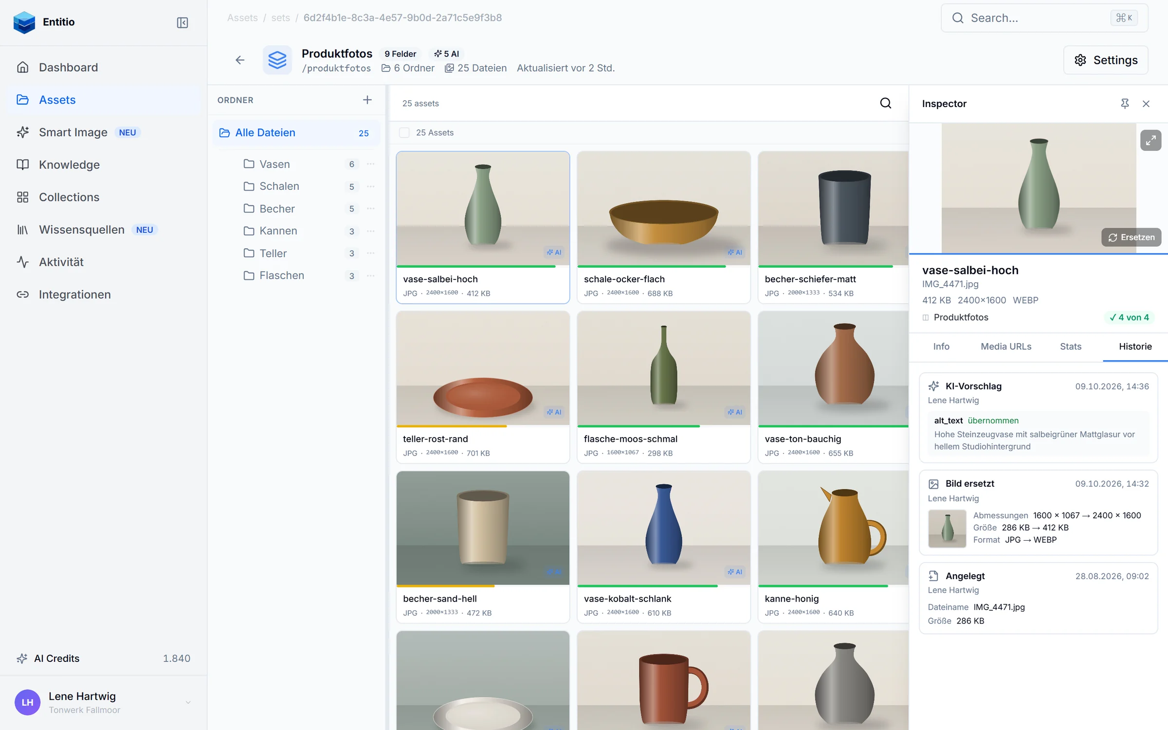Open asset search via the magnifier icon
Screen dimensions: 1168x730
click(x=886, y=103)
